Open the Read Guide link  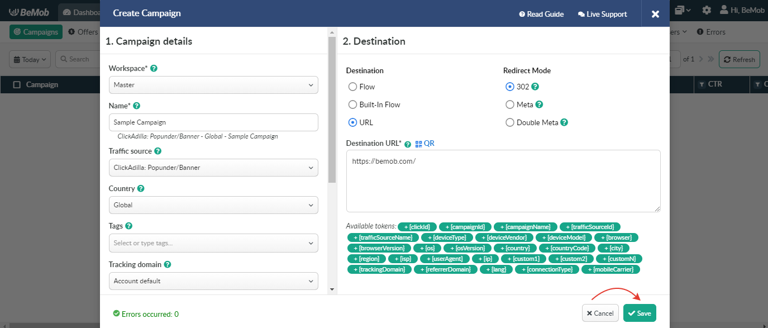pos(541,14)
